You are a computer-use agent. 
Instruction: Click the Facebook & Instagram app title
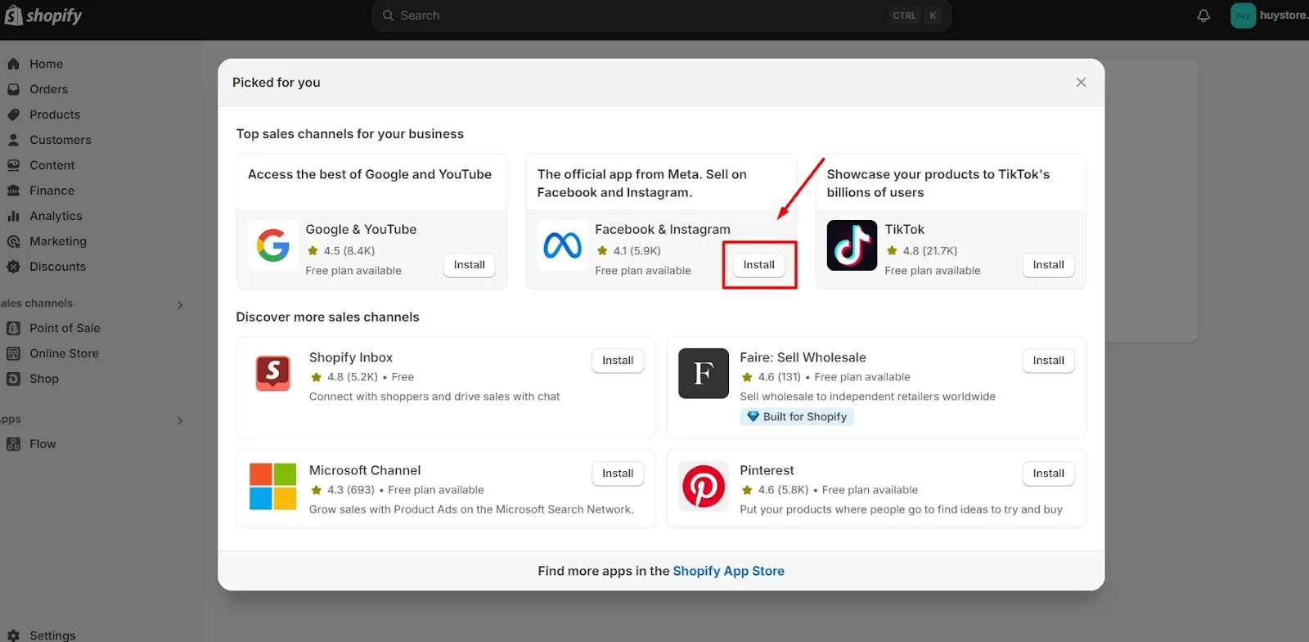tap(663, 230)
